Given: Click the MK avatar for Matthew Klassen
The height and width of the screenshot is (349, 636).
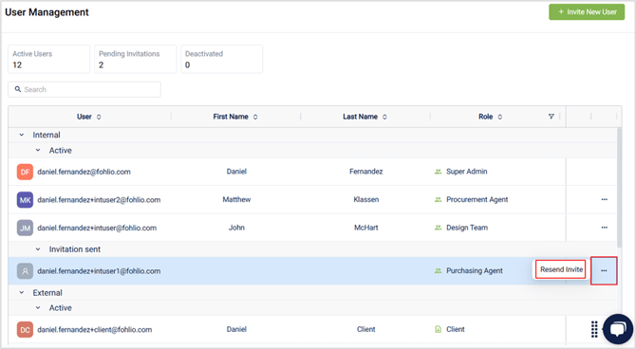Looking at the screenshot, I should [25, 200].
